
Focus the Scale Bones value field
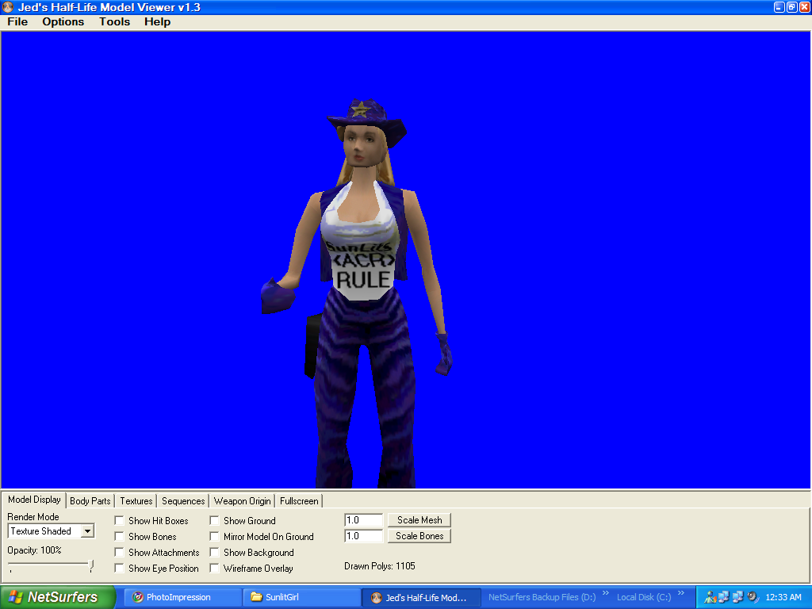[363, 536]
